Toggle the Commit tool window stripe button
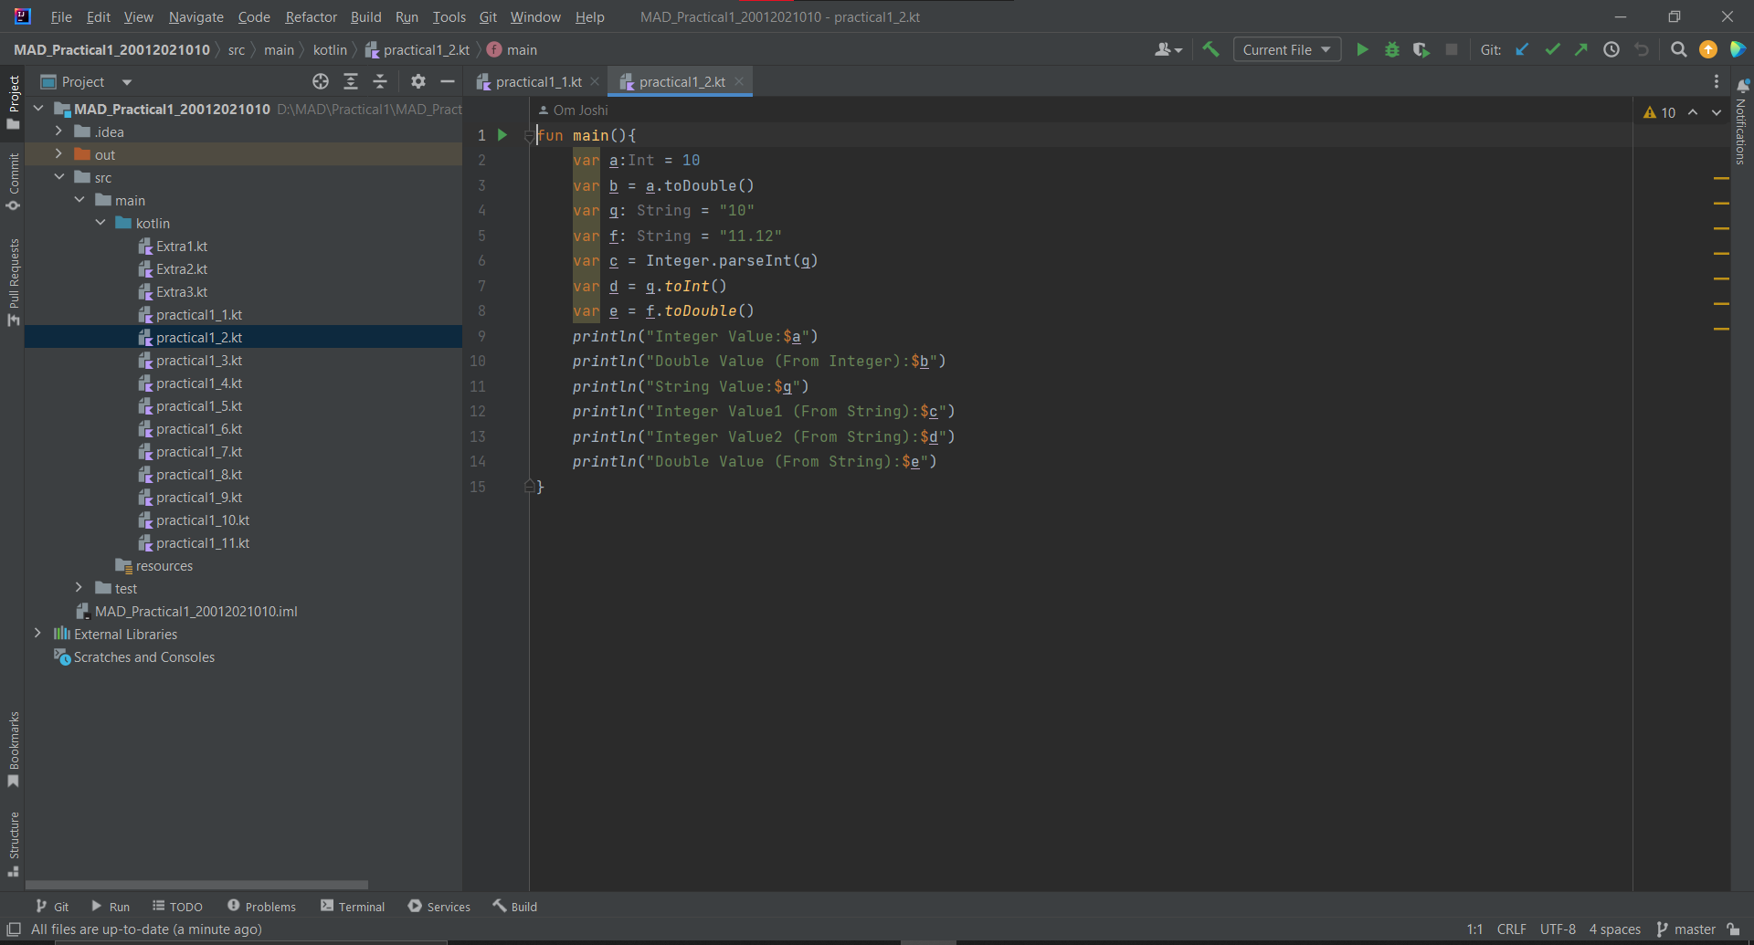The height and width of the screenshot is (945, 1754). [13, 181]
